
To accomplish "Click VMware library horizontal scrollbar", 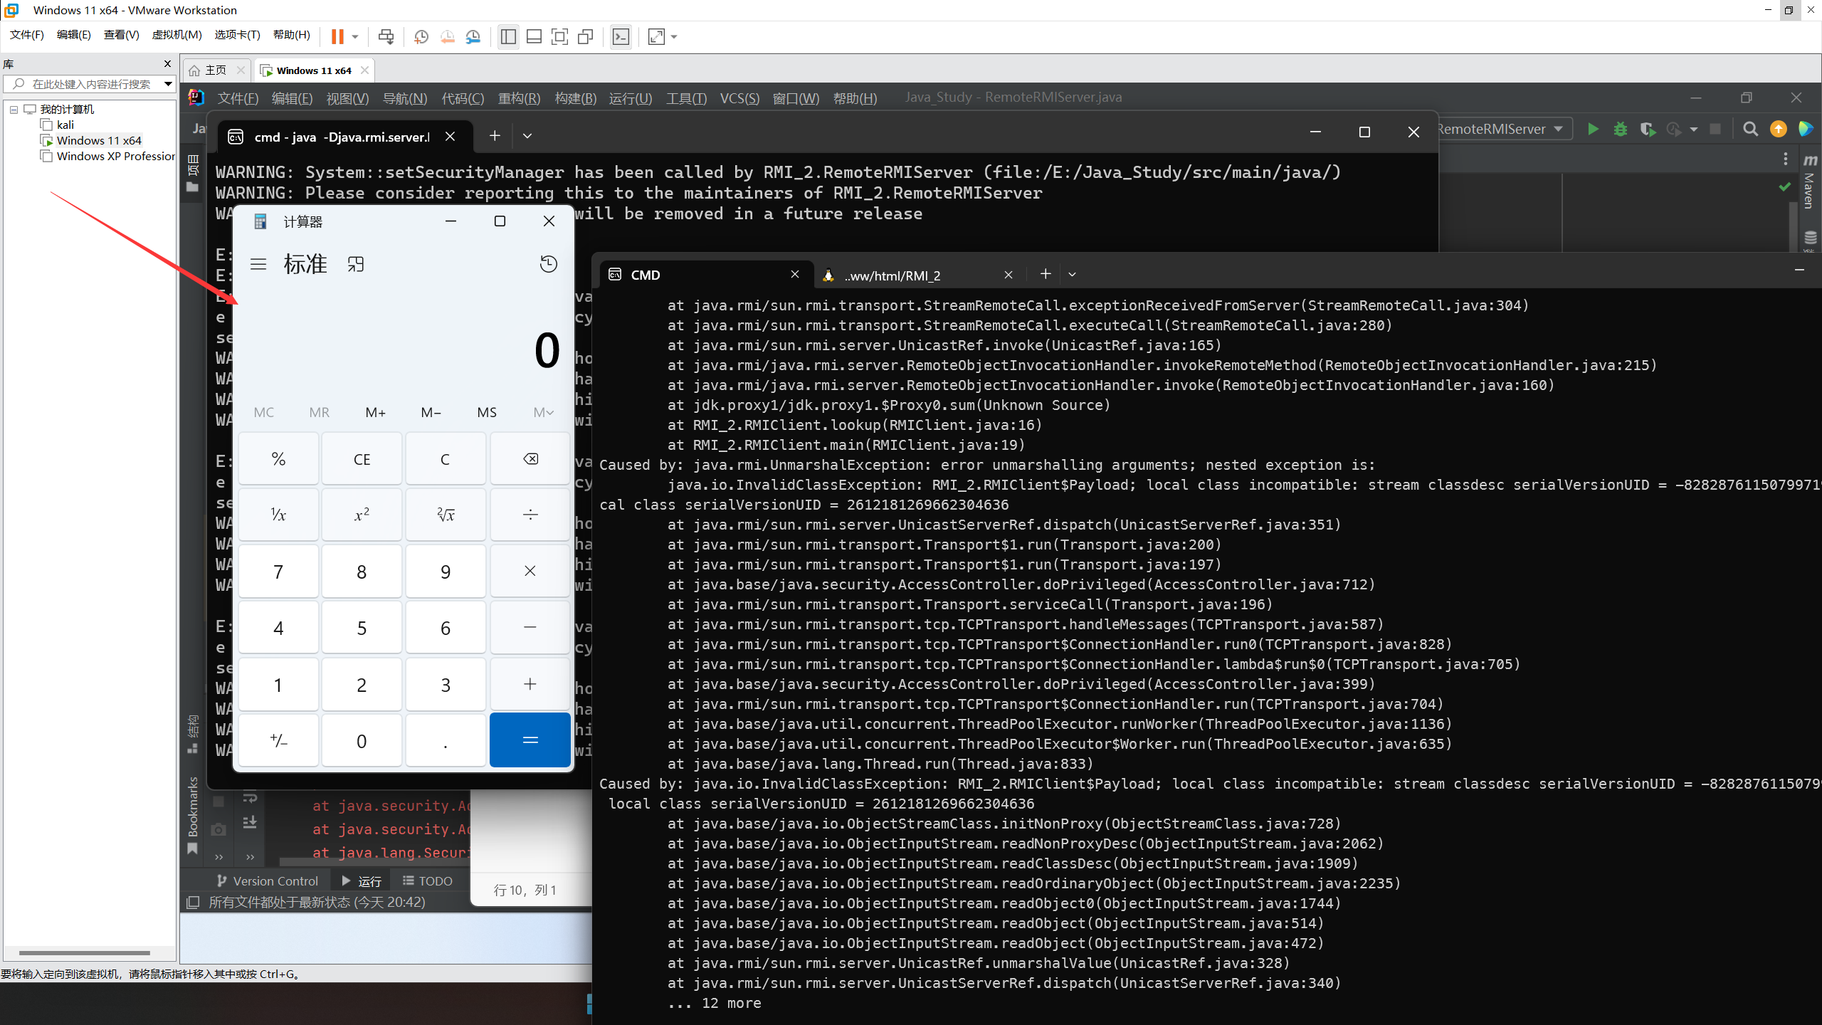I will (84, 952).
